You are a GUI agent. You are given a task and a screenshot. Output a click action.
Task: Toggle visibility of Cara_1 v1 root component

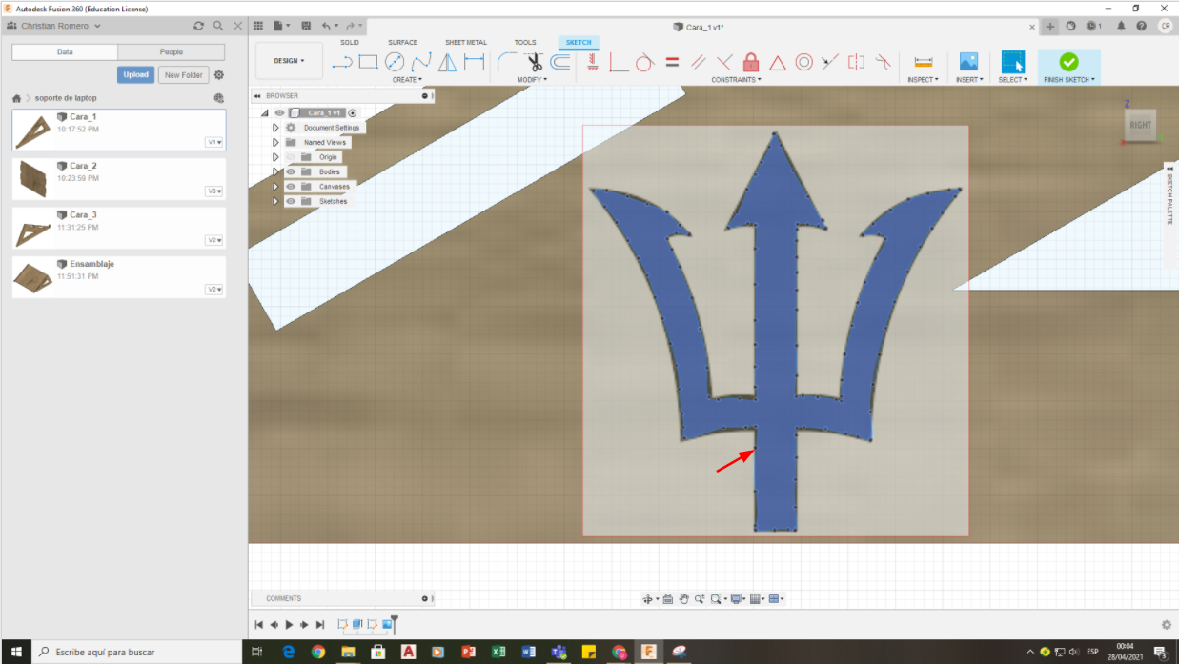tap(279, 112)
